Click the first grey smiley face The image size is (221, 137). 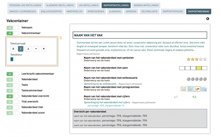(x=189, y=79)
